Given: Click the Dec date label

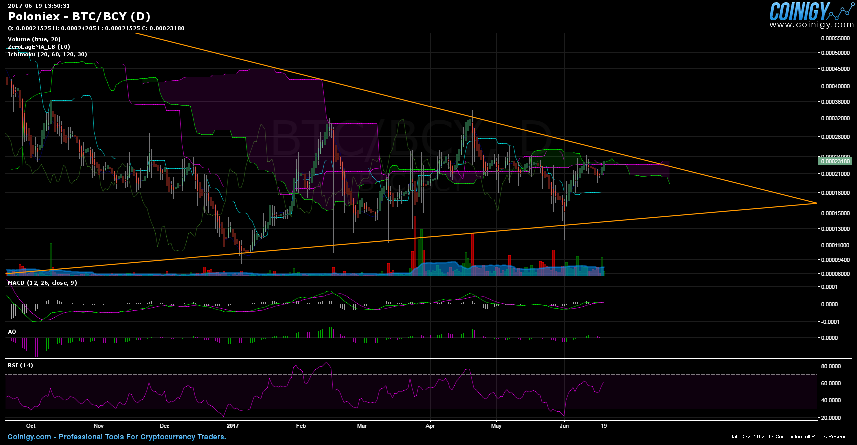Looking at the screenshot, I should tap(164, 426).
